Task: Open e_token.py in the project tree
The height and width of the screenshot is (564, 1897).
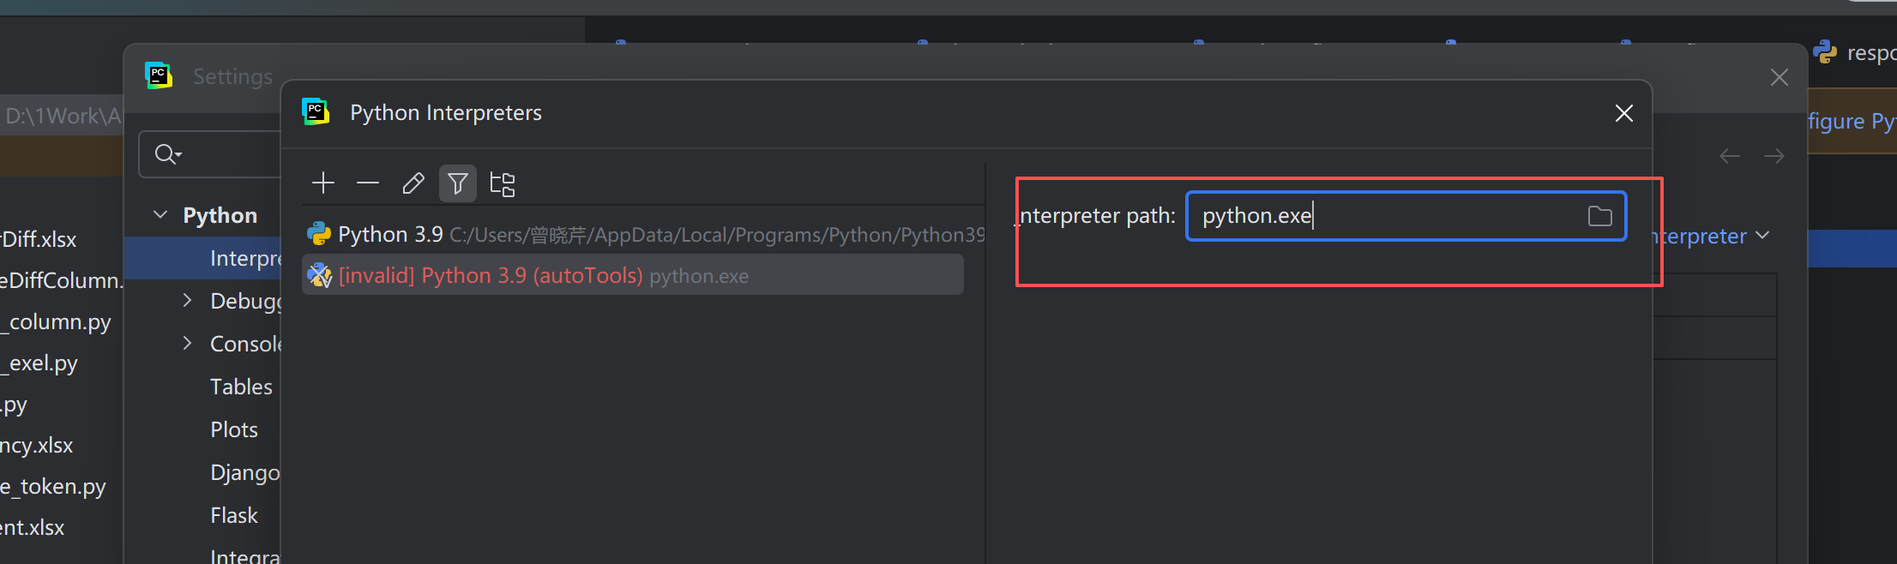Action: coord(53,486)
